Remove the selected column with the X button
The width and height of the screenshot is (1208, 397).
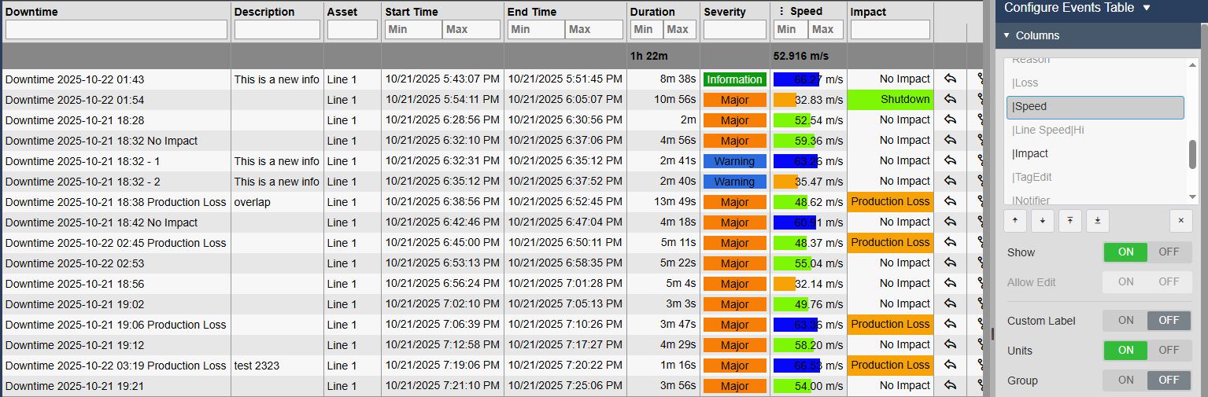click(1180, 221)
